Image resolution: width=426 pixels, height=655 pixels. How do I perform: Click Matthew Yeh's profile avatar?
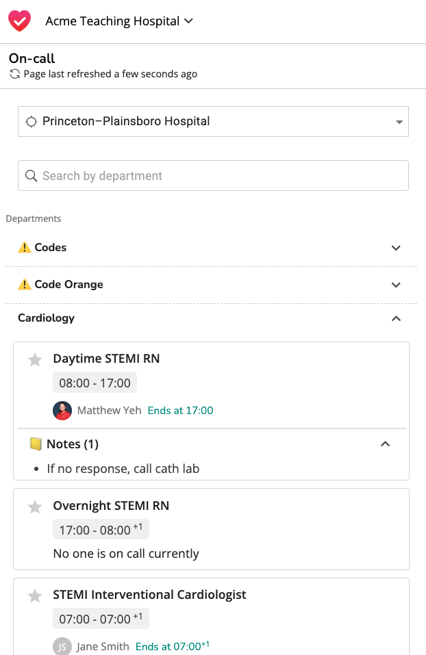(x=62, y=410)
